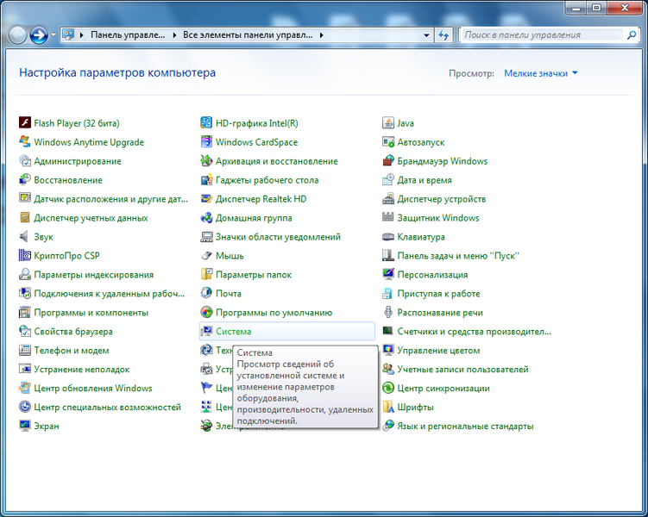Open Датчик расположения и другие датчики link

click(x=110, y=199)
